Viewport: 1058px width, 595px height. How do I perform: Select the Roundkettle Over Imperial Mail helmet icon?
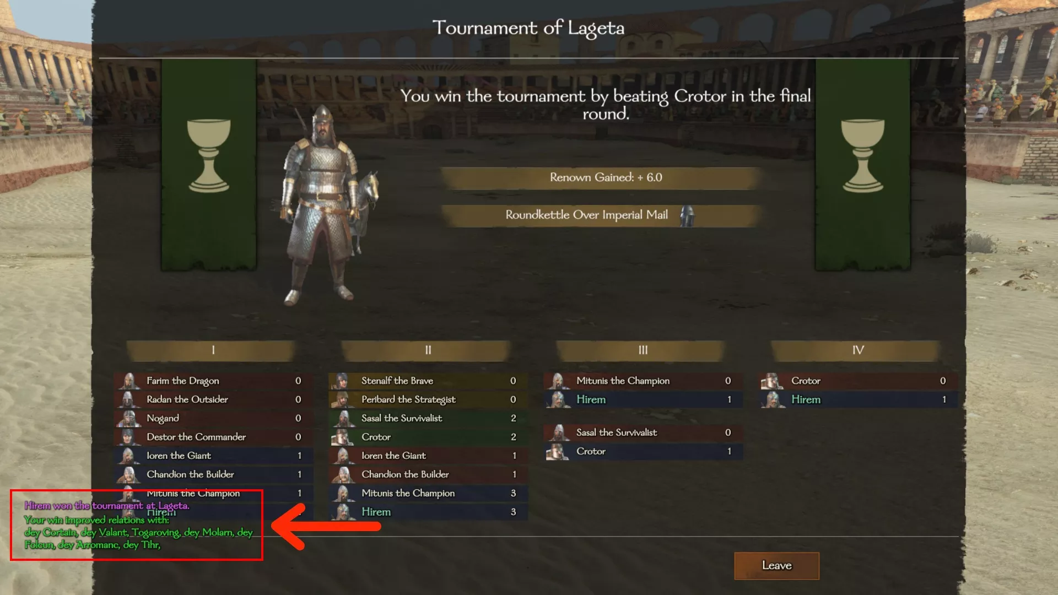tap(687, 216)
